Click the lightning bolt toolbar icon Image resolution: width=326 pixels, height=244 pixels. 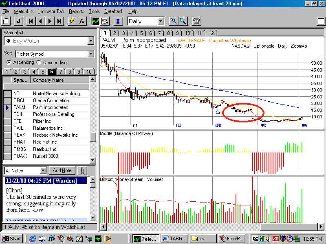point(73,21)
